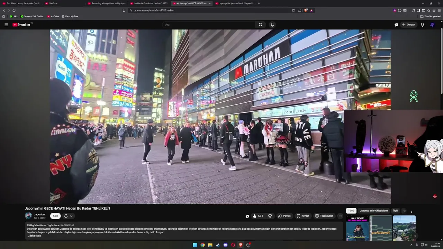This screenshot has width=443, height=249.
Task: Show more filter chips with right arrow
Action: [412, 211]
